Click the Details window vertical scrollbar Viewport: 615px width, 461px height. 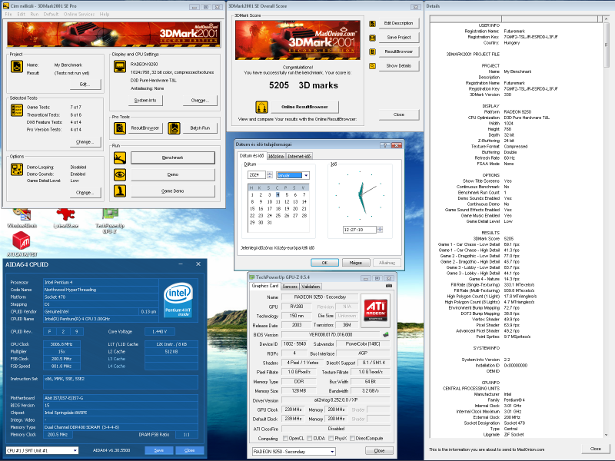click(607, 227)
